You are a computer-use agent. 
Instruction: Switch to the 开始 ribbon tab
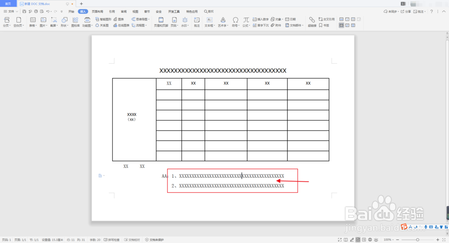coord(71,12)
